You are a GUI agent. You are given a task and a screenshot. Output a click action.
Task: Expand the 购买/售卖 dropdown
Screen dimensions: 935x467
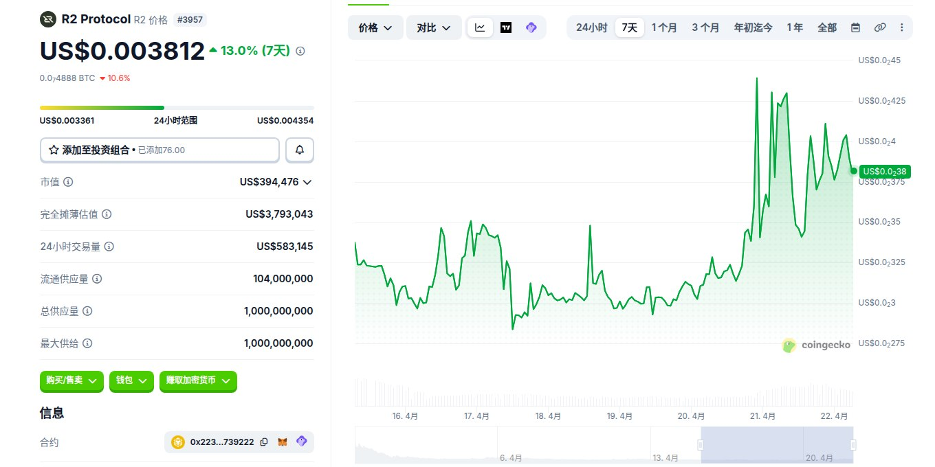71,380
